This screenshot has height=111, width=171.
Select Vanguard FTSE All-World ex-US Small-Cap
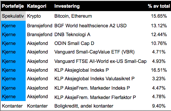click(100, 61)
